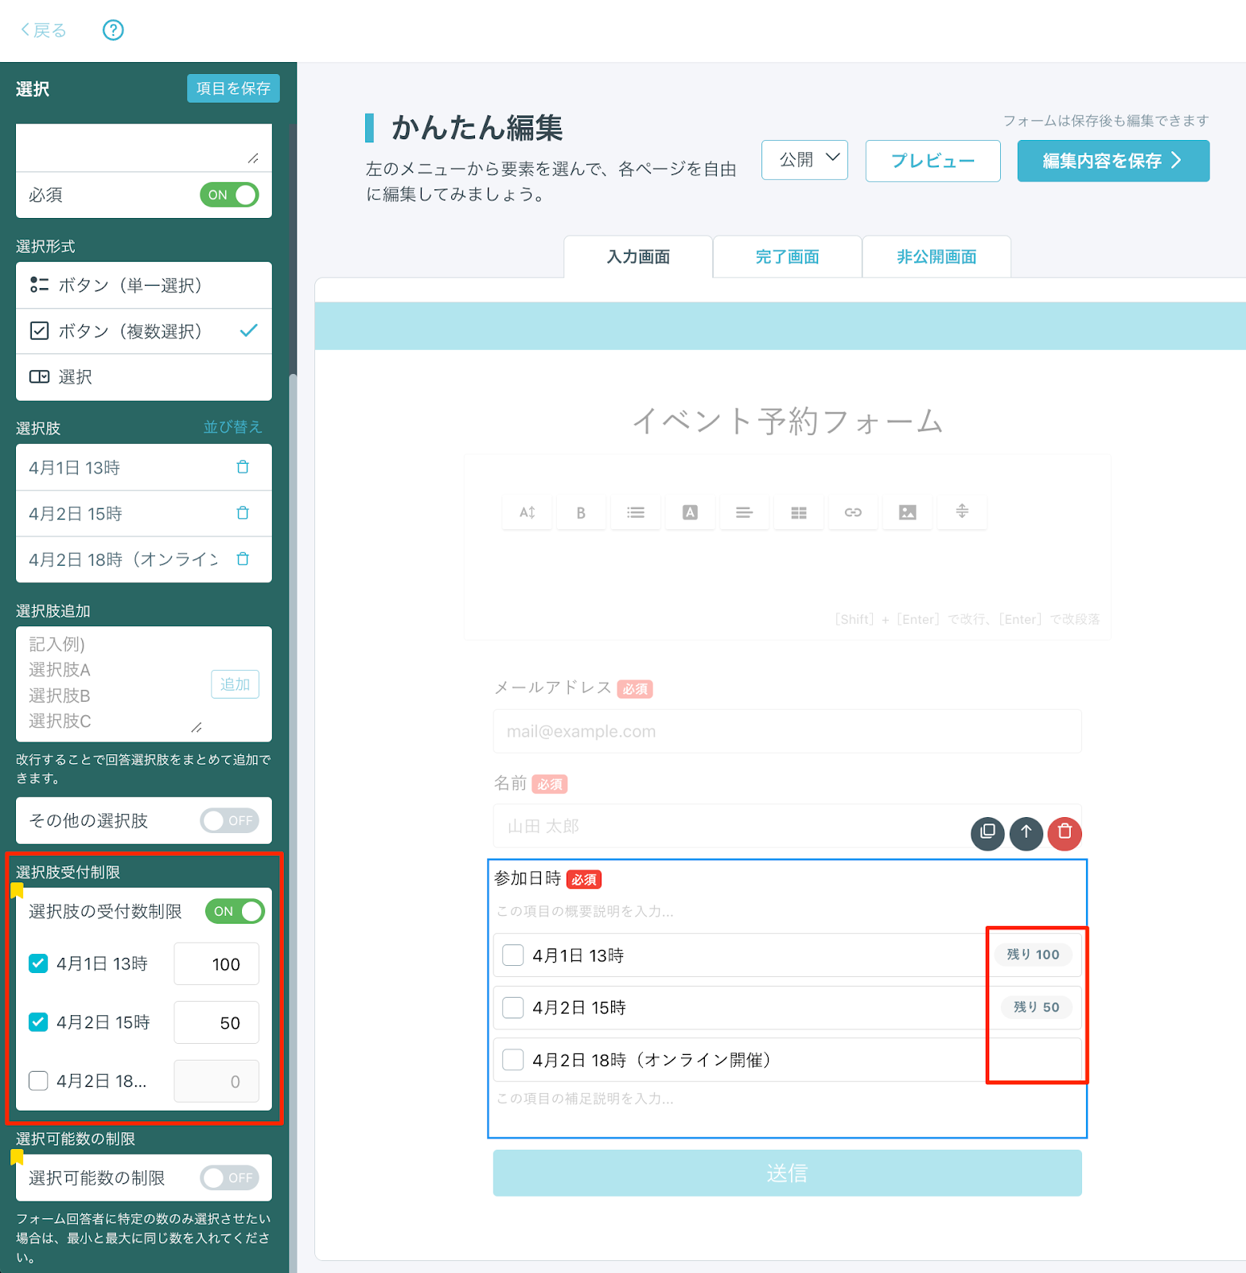Screen dimensions: 1246x1273
Task: Duplicate the field with the copy icon
Action: (x=987, y=833)
